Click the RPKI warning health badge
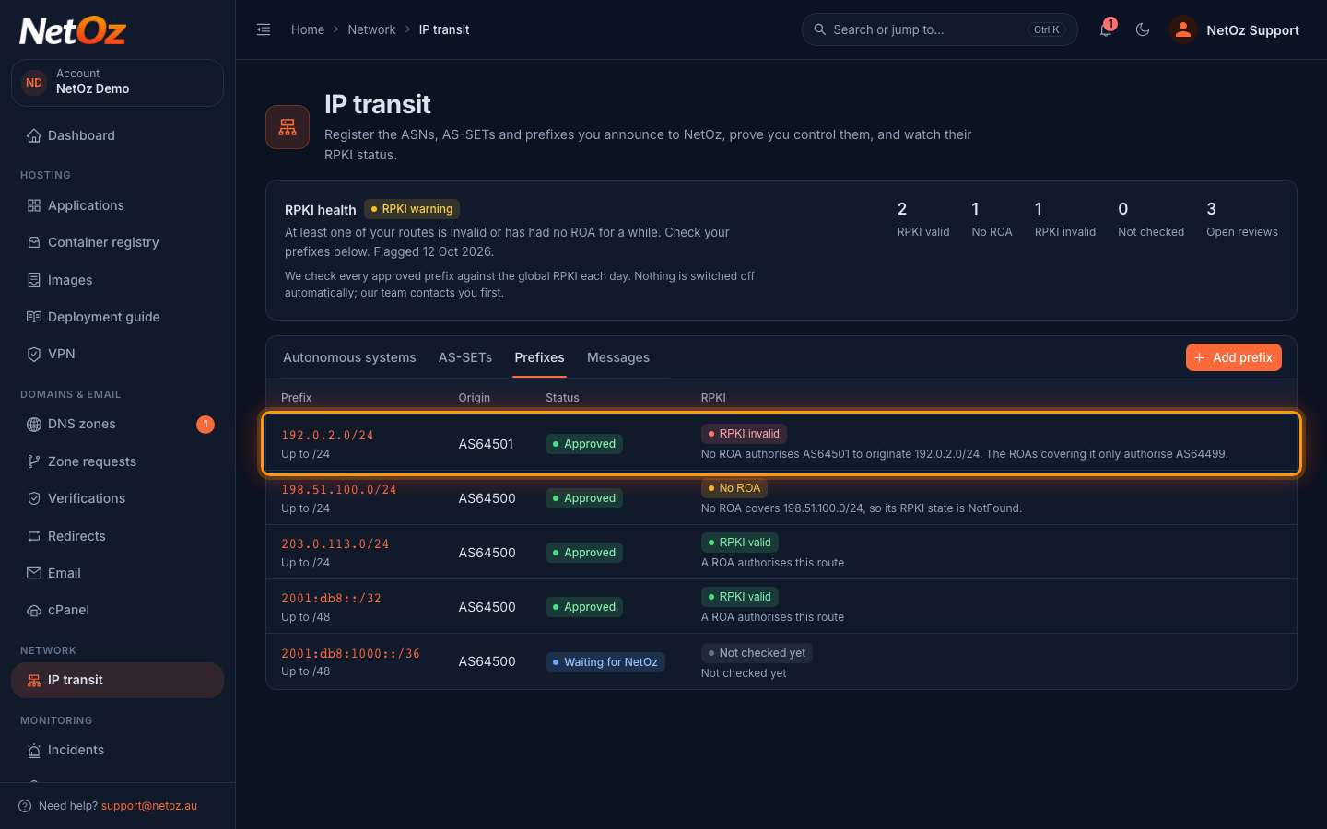 [412, 209]
